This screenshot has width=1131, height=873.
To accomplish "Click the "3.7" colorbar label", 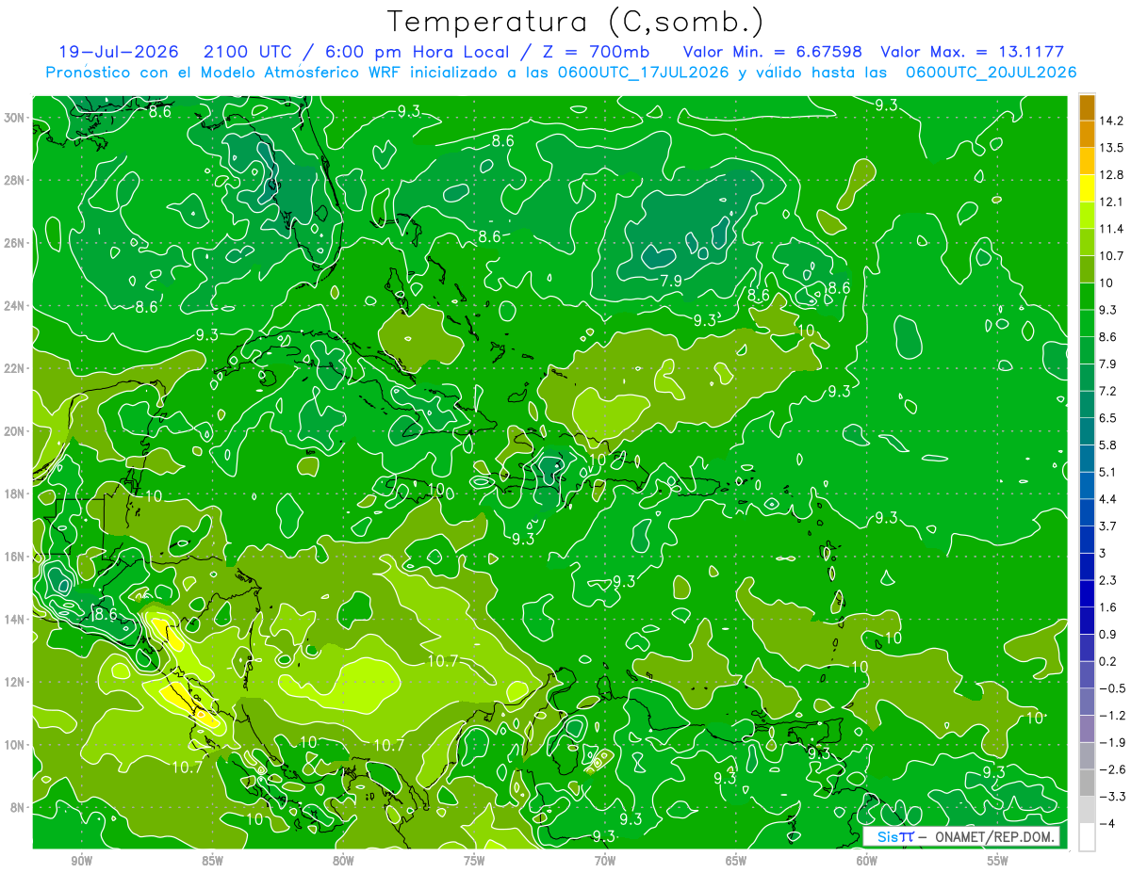I will (1108, 526).
